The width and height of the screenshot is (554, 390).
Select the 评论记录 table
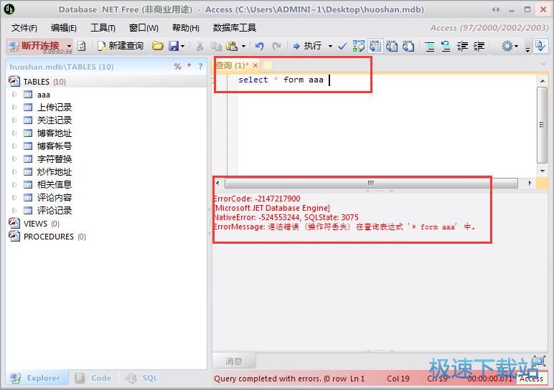pos(55,211)
